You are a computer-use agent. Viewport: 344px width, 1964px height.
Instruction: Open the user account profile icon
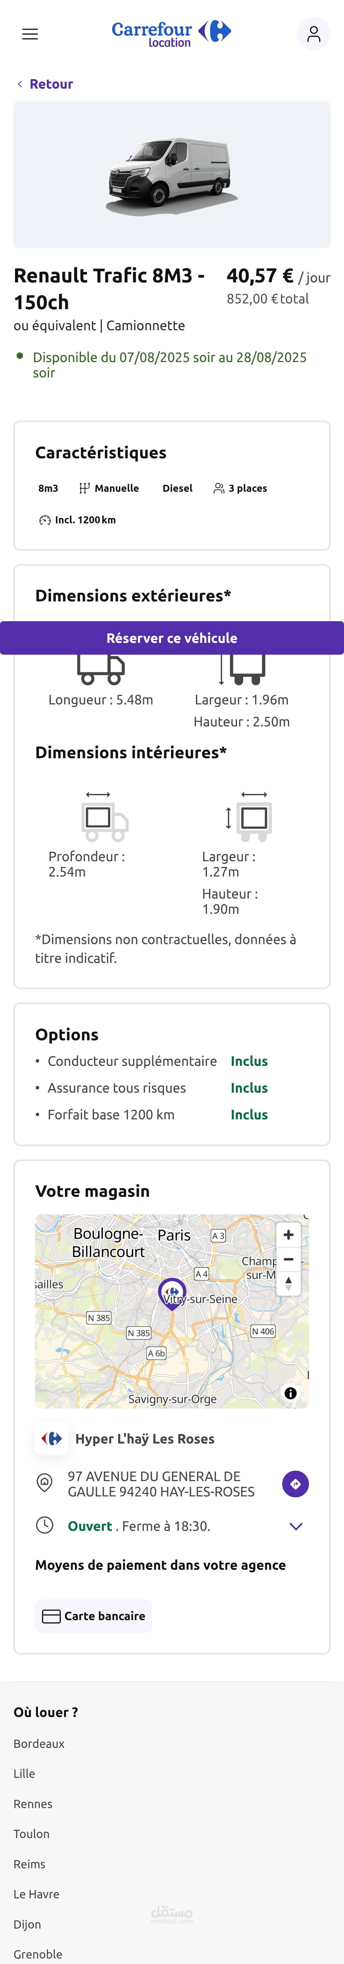[313, 33]
